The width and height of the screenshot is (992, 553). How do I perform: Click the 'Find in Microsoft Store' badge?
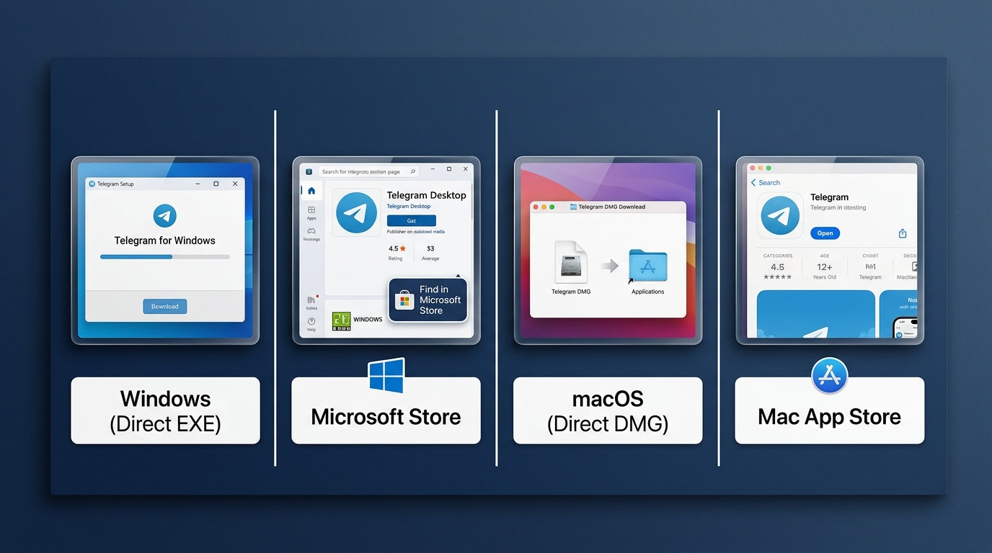(x=428, y=300)
